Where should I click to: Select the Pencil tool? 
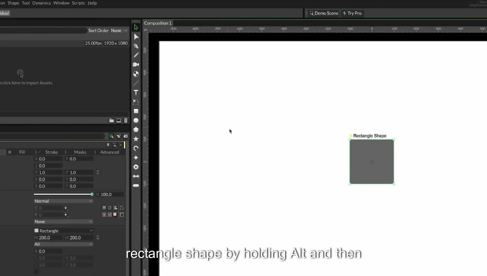(136, 55)
